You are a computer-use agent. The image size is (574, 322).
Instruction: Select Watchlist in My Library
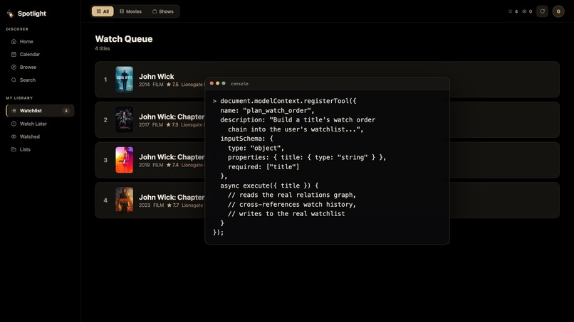(41, 110)
